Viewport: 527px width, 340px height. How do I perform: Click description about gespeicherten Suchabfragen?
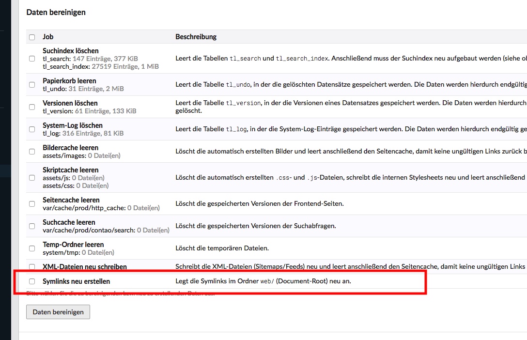[256, 226]
